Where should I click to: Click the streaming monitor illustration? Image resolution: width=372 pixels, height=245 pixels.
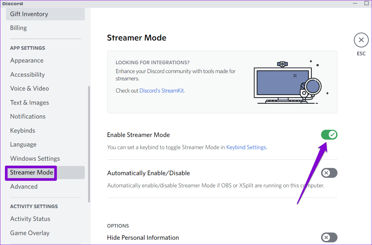pyautogui.click(x=291, y=82)
